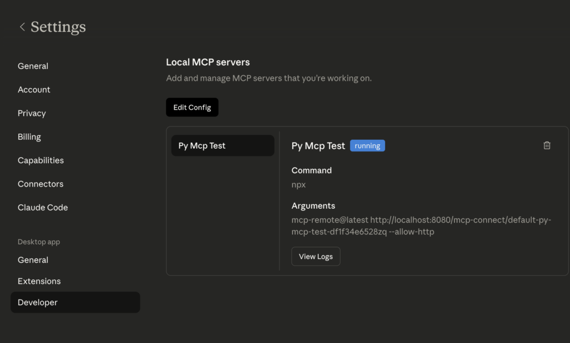Click the mcp-remote arguments text
The image size is (570, 343).
point(390,220)
